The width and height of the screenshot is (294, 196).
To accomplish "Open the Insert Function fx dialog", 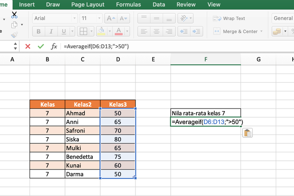I will [x=54, y=46].
